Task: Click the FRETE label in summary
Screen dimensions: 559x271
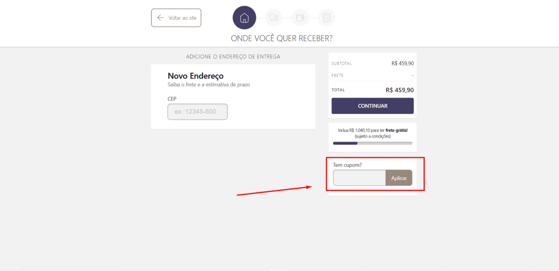Action: tap(338, 76)
